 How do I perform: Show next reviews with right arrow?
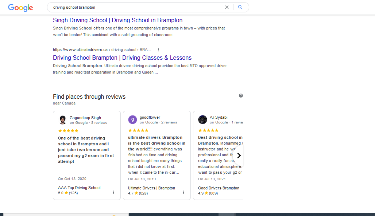tap(239, 156)
